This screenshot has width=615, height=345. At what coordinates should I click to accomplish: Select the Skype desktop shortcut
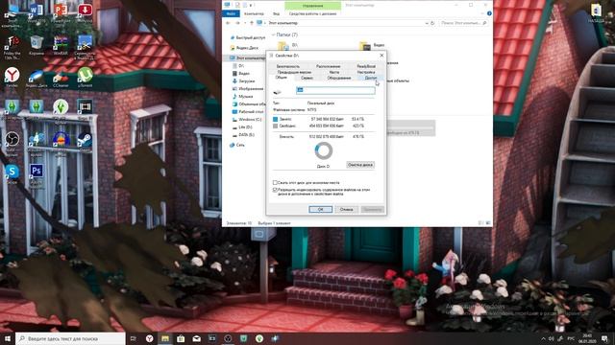(12, 173)
